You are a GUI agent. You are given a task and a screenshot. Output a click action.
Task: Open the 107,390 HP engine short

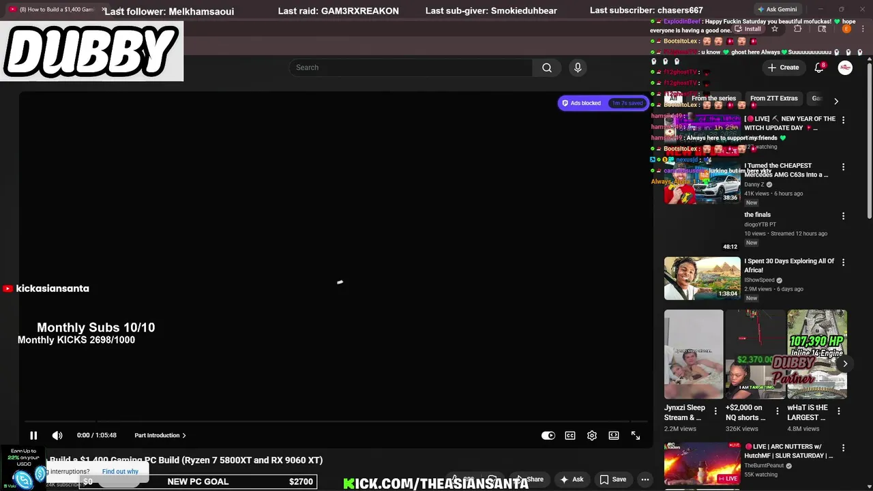pyautogui.click(x=817, y=354)
